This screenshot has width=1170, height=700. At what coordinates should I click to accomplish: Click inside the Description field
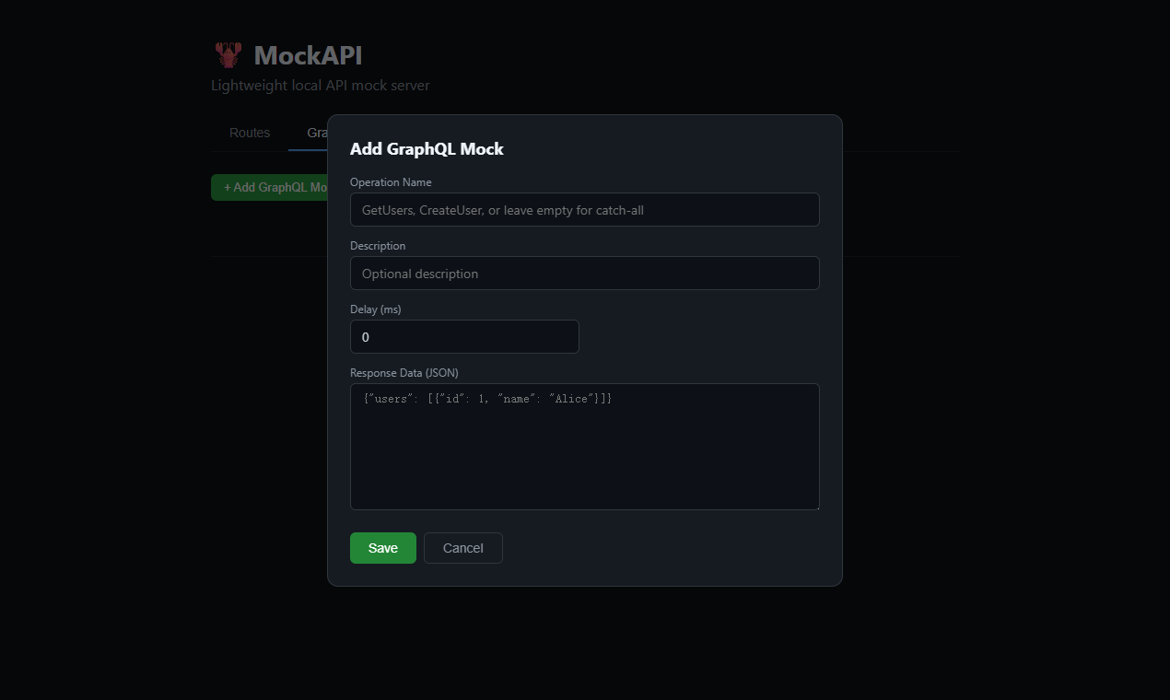pos(584,273)
